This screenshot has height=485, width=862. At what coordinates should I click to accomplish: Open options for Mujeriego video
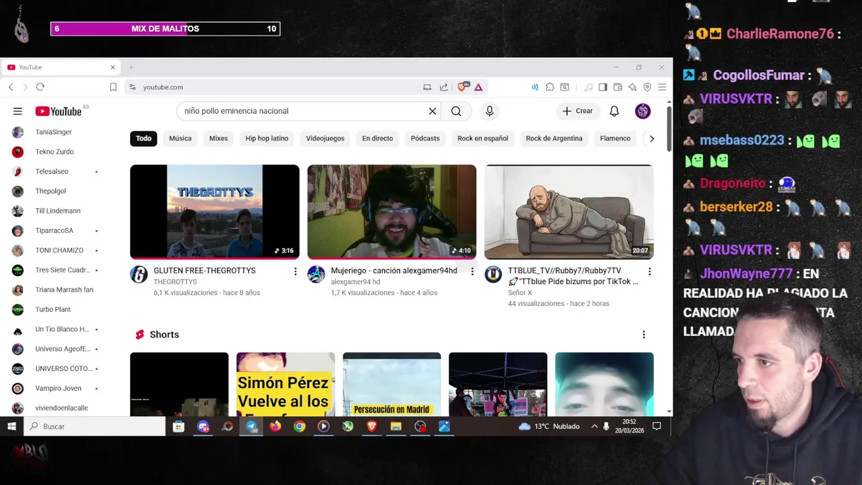[472, 271]
